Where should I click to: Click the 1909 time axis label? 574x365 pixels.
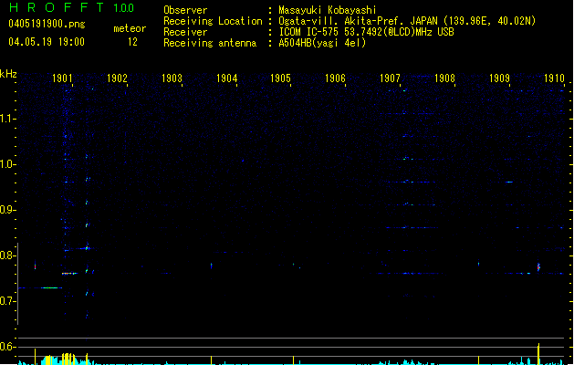pos(499,78)
